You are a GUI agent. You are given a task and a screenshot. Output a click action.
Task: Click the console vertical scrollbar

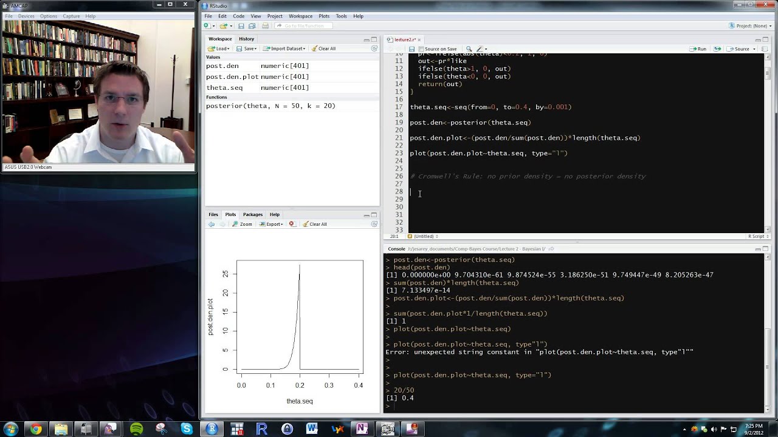(x=768, y=333)
